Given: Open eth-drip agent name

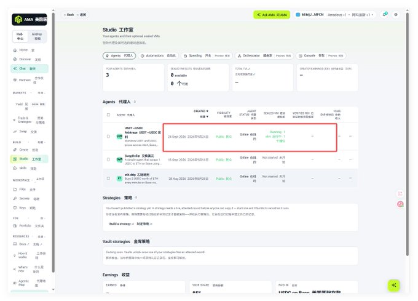Looking at the screenshot, I should pyautogui.click(x=137, y=175).
